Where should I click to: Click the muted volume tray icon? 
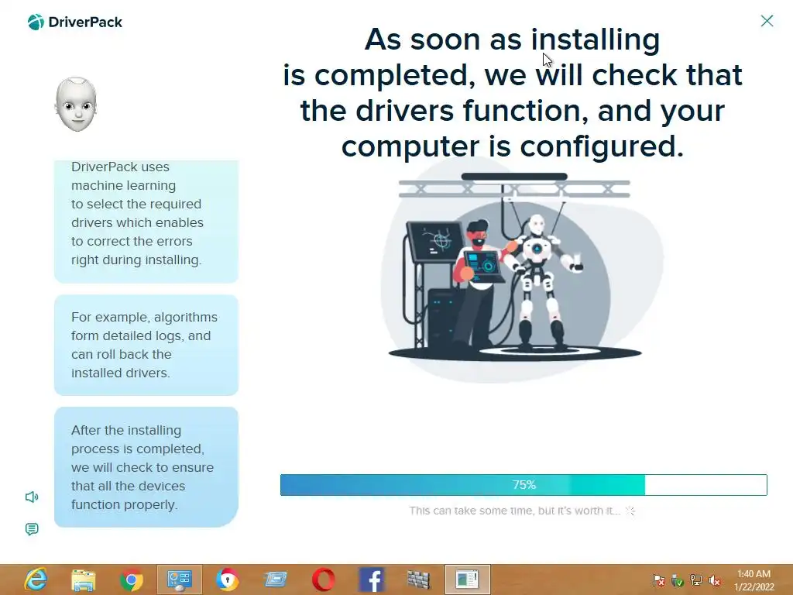coord(715,580)
